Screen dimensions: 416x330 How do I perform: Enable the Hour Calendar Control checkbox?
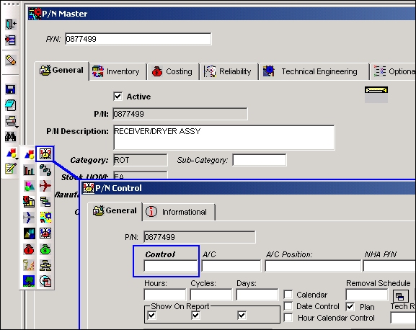pos(288,318)
